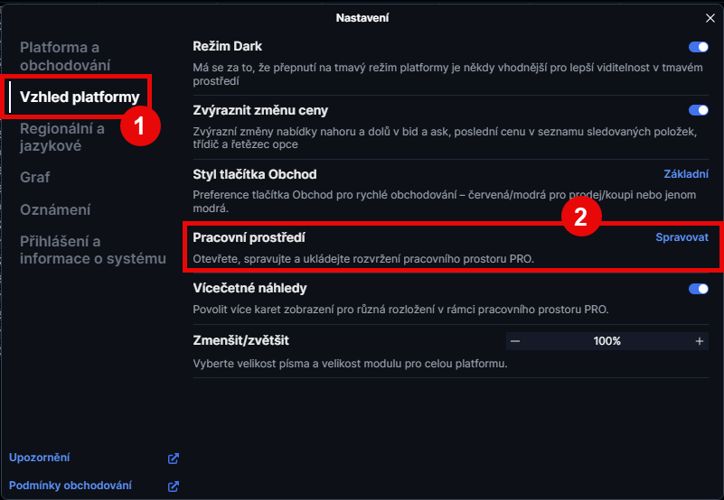Open the Upozornění link
The image size is (724, 500).
click(x=39, y=458)
